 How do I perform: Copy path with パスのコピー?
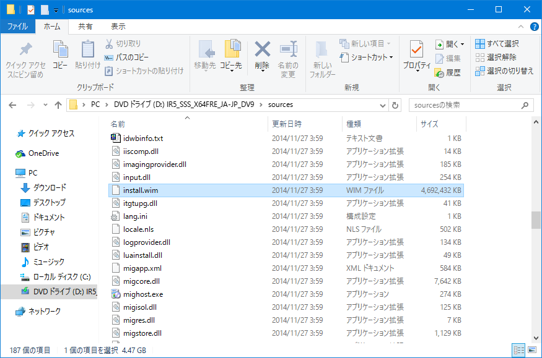(126, 58)
